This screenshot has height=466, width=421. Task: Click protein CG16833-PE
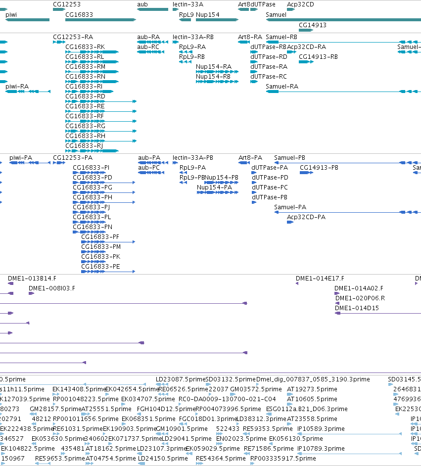pos(100,266)
